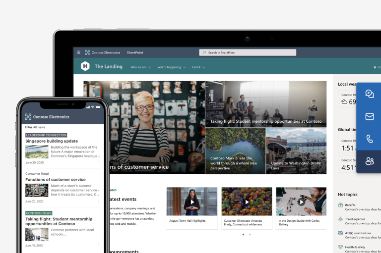The height and width of the screenshot is (253, 381).
Task: Tap the Singapore building thumbnail on phone
Action: click(x=37, y=152)
